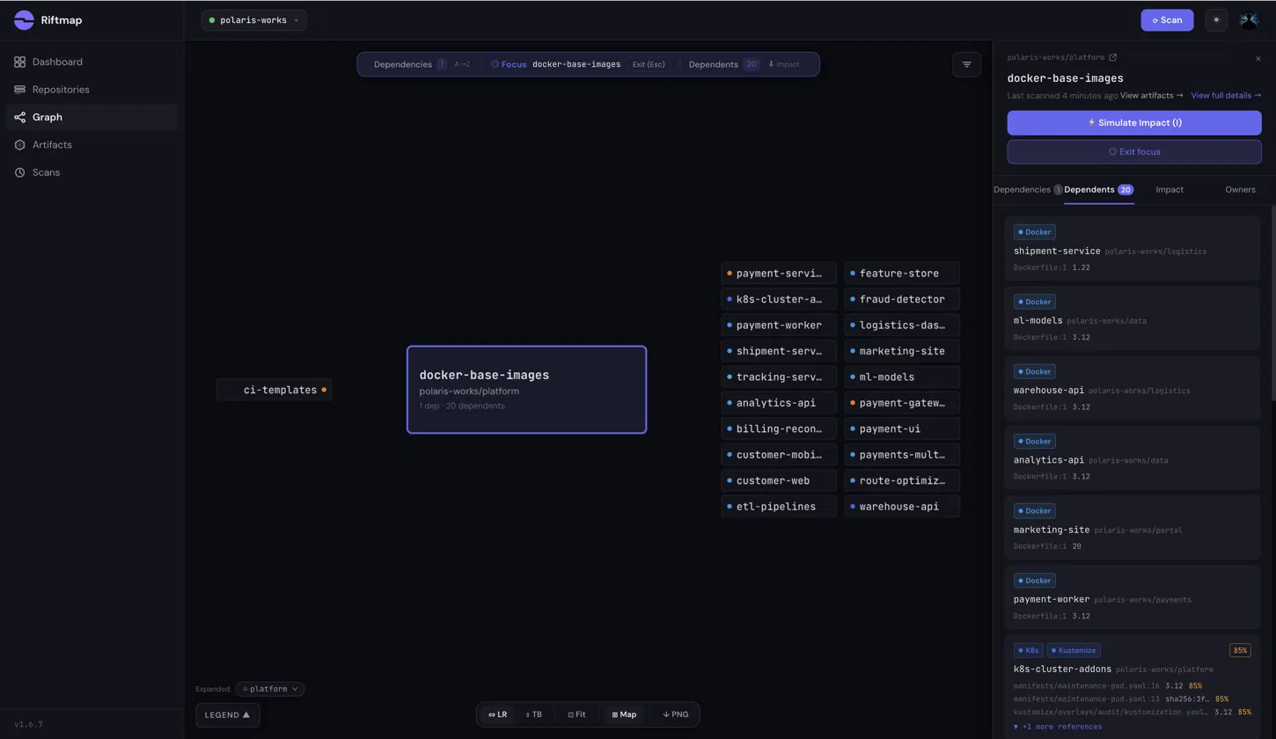Click the Riftmap logo icon

click(x=24, y=20)
